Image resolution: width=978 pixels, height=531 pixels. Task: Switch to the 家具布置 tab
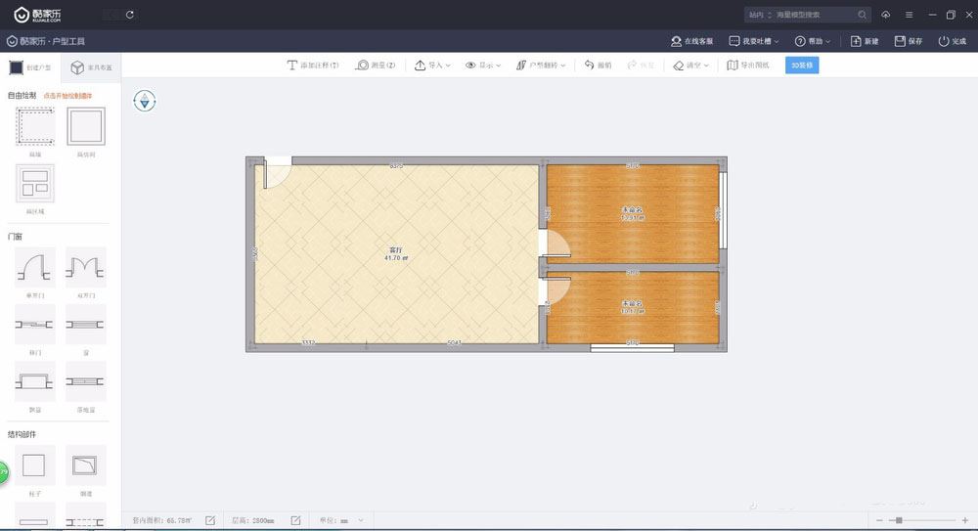pos(89,67)
